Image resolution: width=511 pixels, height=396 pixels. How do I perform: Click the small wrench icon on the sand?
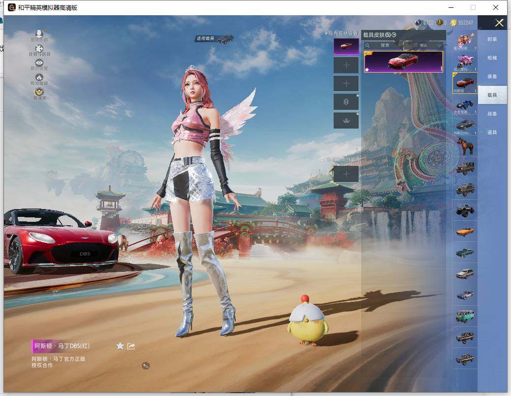[x=145, y=366]
